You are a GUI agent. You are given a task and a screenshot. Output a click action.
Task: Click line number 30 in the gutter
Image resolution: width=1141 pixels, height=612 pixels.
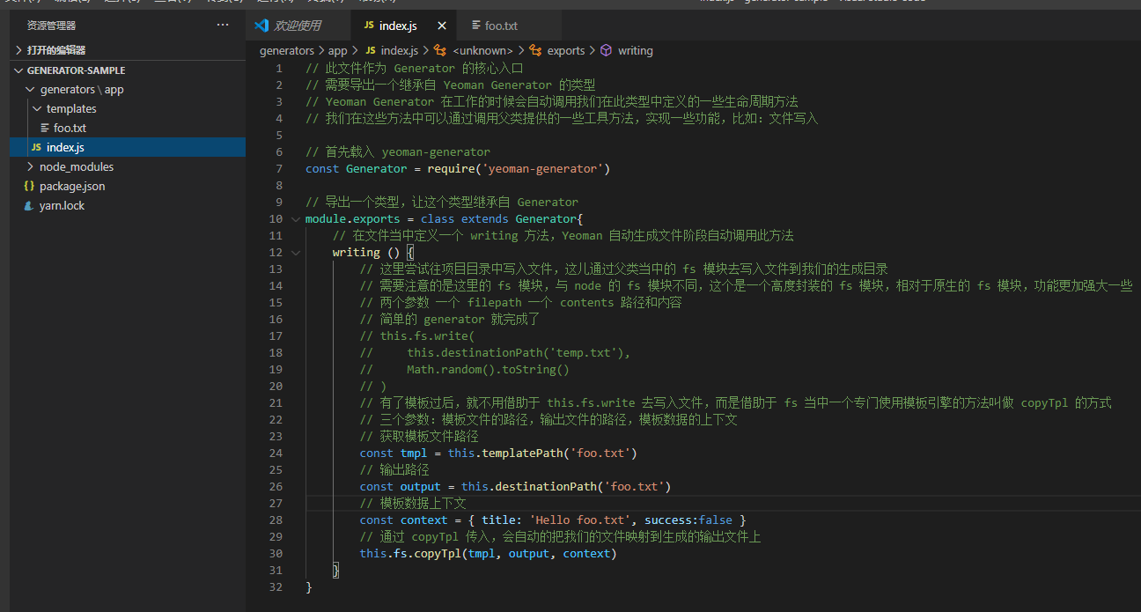276,553
